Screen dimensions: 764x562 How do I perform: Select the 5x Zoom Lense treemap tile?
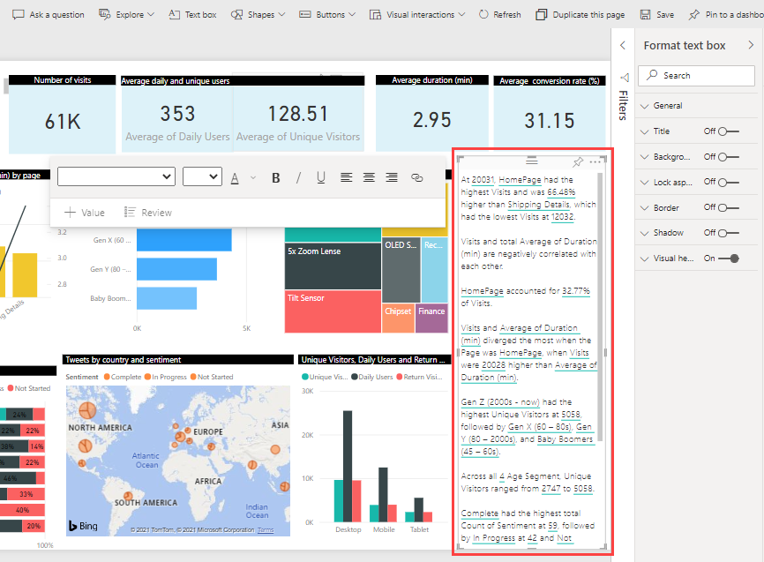[333, 266]
